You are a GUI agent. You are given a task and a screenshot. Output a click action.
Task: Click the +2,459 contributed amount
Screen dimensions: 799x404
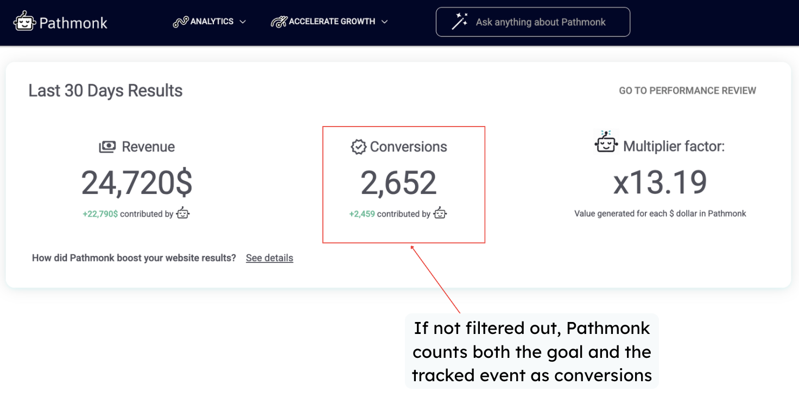click(x=362, y=214)
